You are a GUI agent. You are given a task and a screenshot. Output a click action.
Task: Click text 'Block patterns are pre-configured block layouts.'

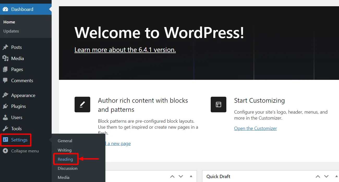coord(146,121)
